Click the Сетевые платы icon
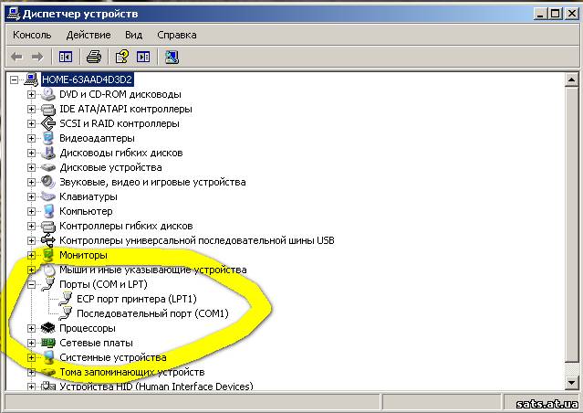Image resolution: width=583 pixels, height=413 pixels. 48,343
